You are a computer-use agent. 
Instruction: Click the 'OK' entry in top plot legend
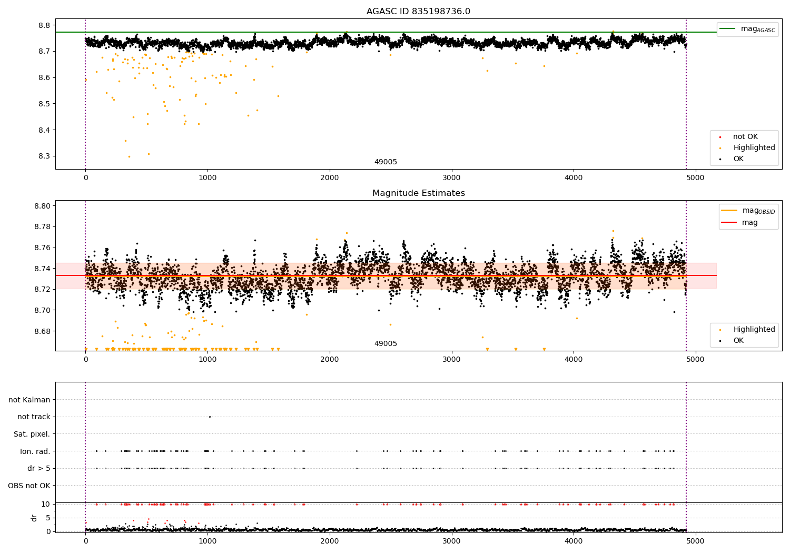(738, 159)
